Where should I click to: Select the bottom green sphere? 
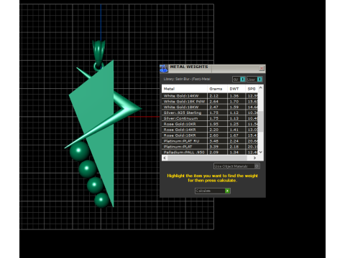[101, 200]
